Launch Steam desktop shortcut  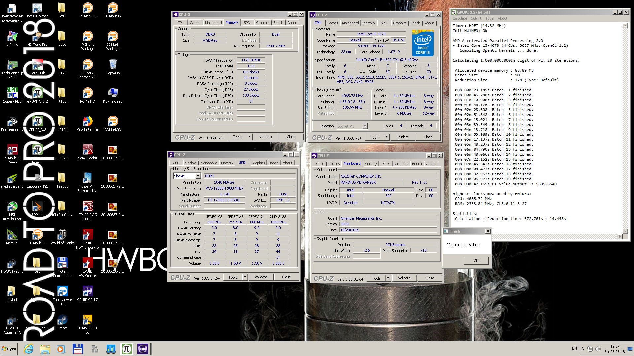(62, 322)
